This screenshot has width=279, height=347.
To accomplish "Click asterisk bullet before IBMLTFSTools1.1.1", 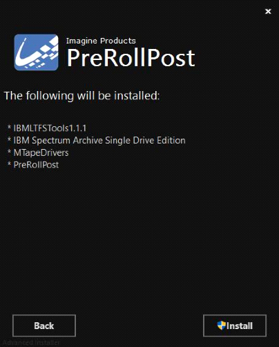I will click(x=9, y=127).
